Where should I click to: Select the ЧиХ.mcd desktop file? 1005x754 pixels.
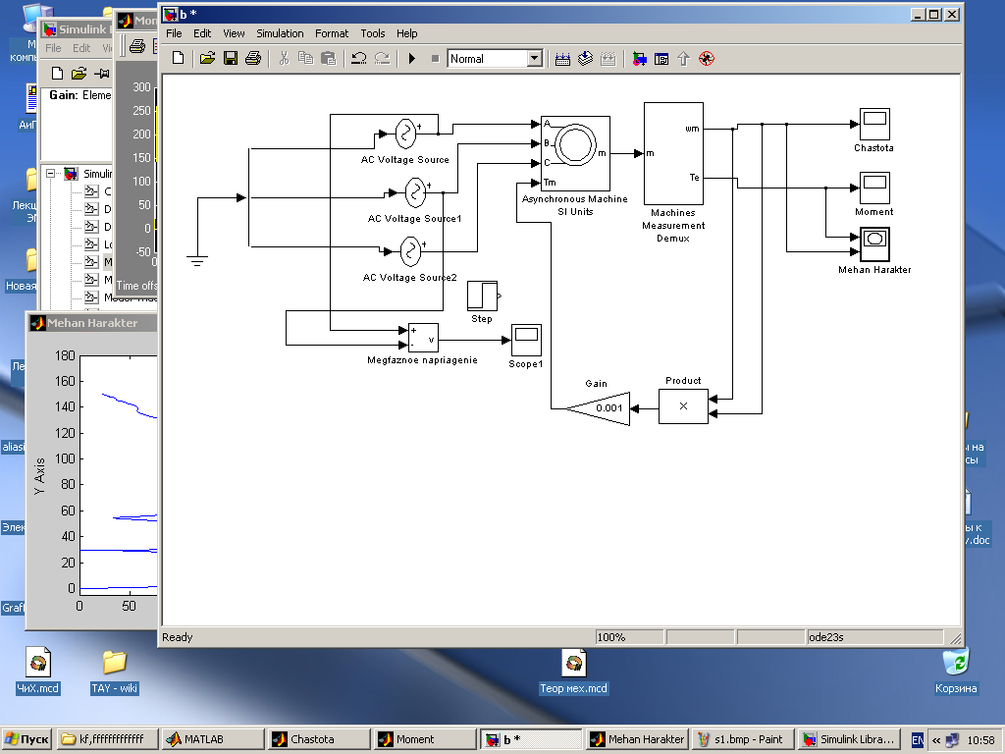tap(38, 670)
